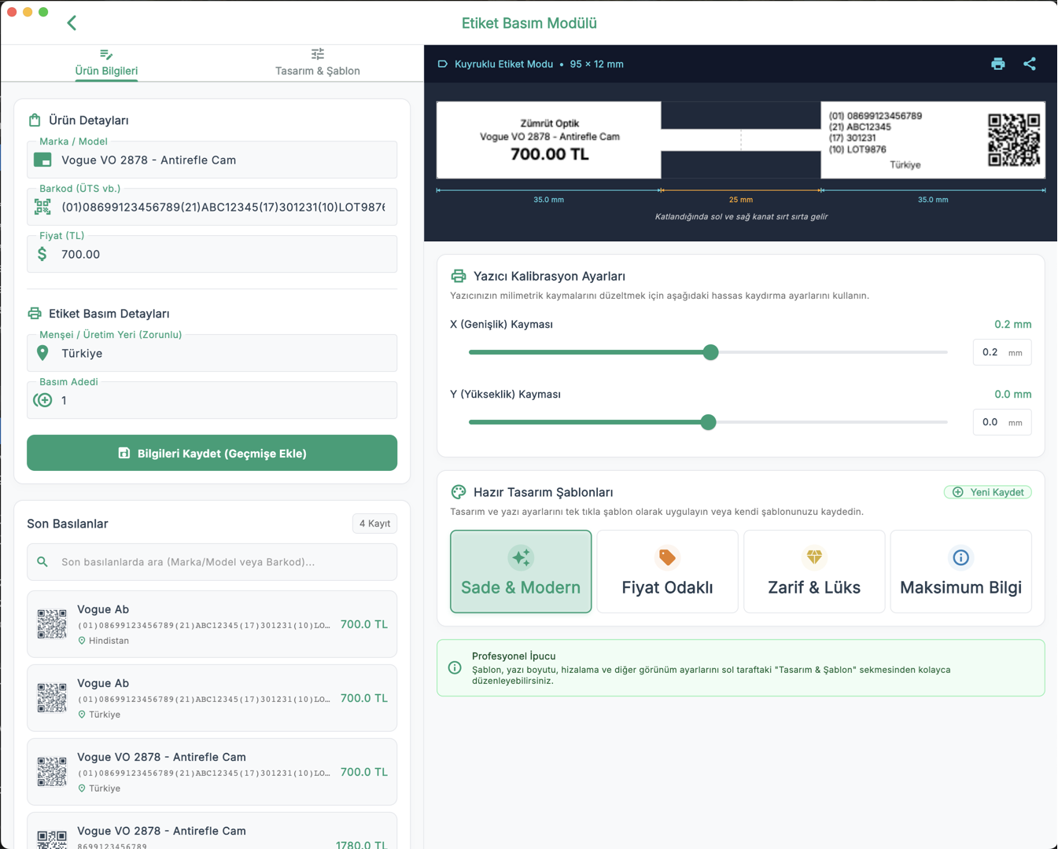Click the card icon in Marka / Model field
This screenshot has width=1058, height=849.
(x=42, y=160)
